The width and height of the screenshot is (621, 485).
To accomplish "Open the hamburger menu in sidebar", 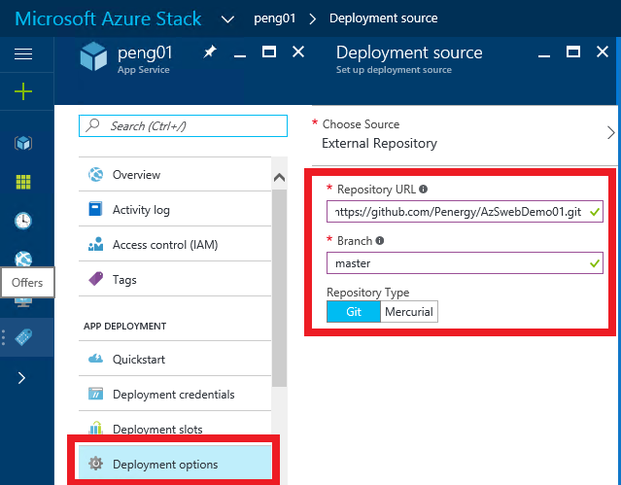I will click(23, 53).
